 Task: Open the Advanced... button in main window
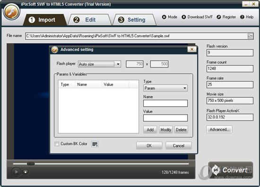(x=219, y=129)
